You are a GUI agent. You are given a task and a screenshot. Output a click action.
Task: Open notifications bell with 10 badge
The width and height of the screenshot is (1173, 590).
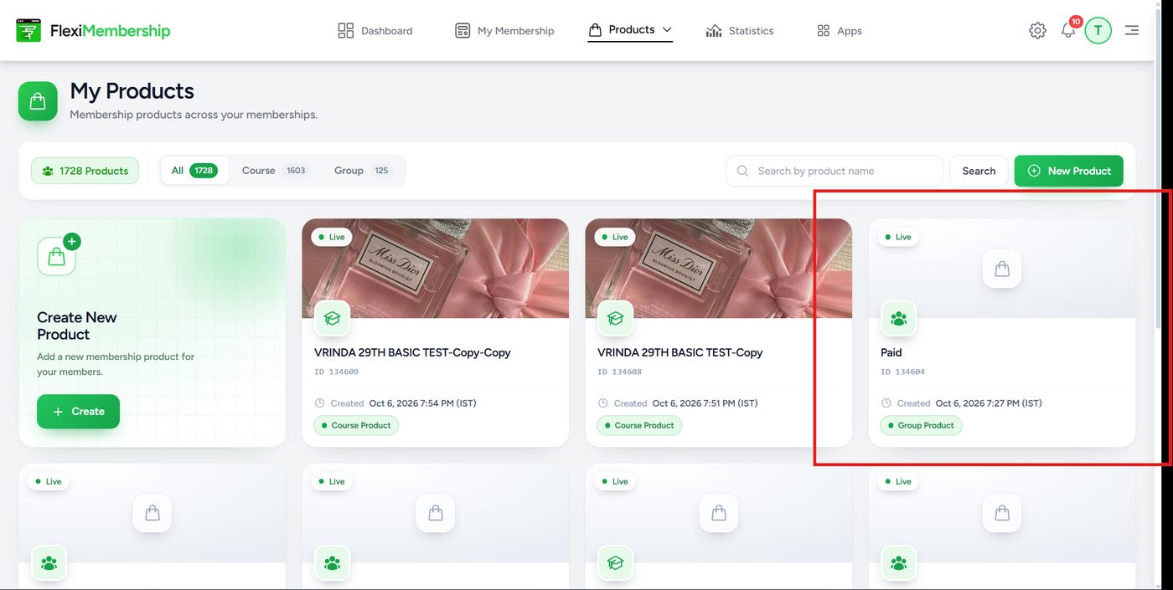(x=1068, y=29)
